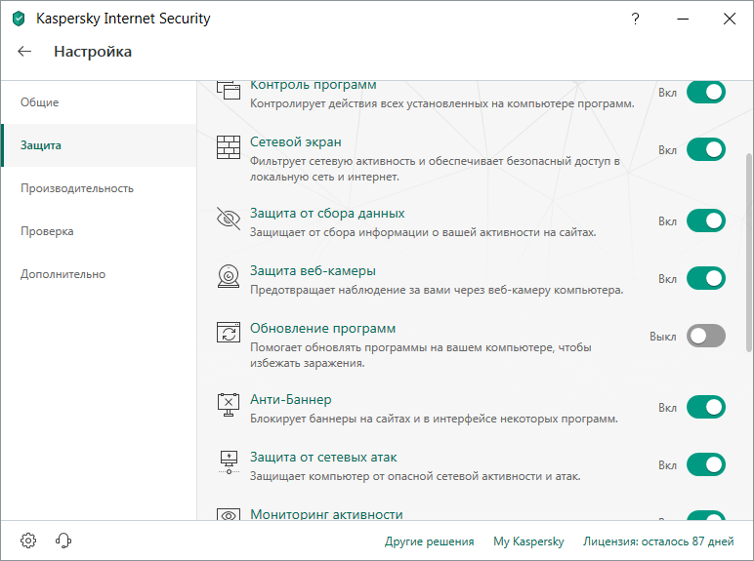The image size is (754, 561).
Task: Open Защита веб-камеры settings link
Action: 313,271
